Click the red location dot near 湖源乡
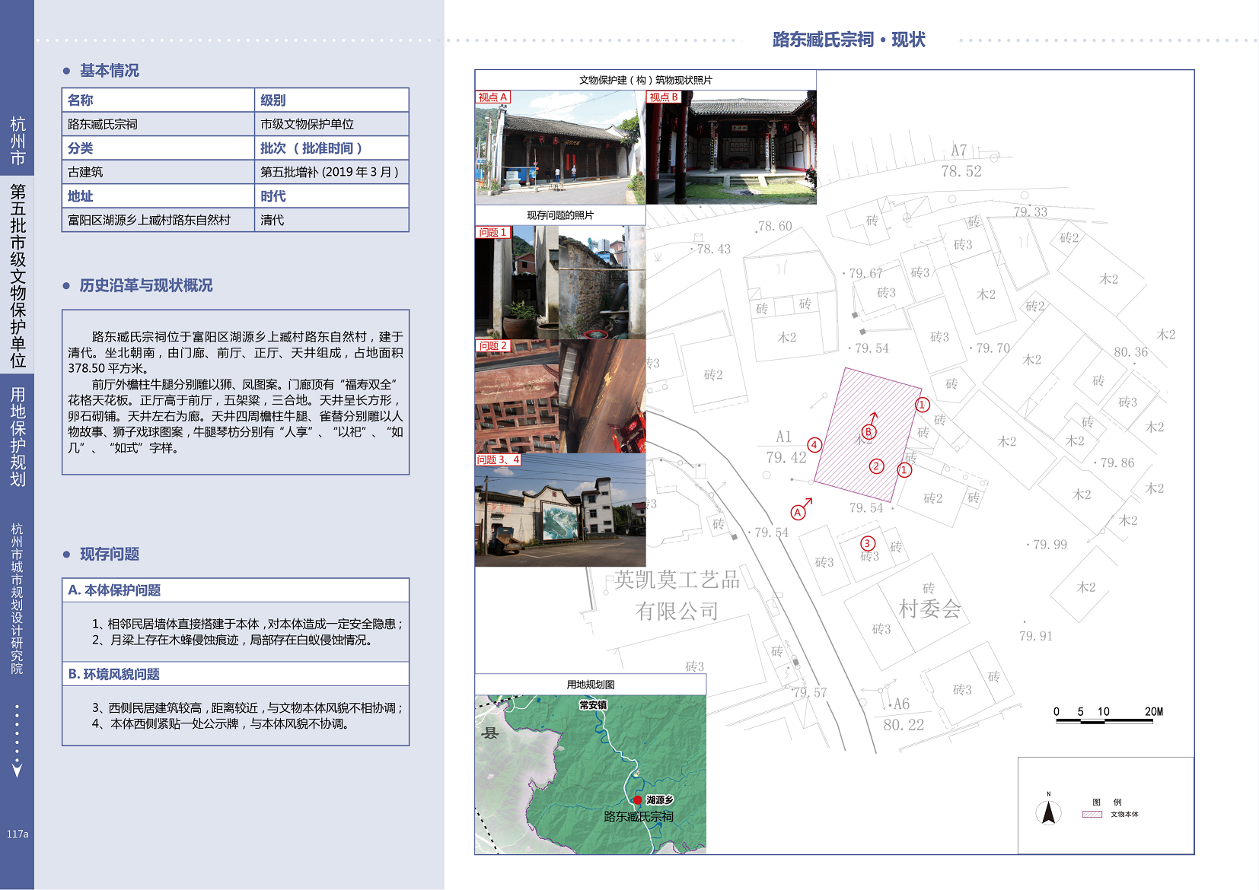 click(x=638, y=799)
